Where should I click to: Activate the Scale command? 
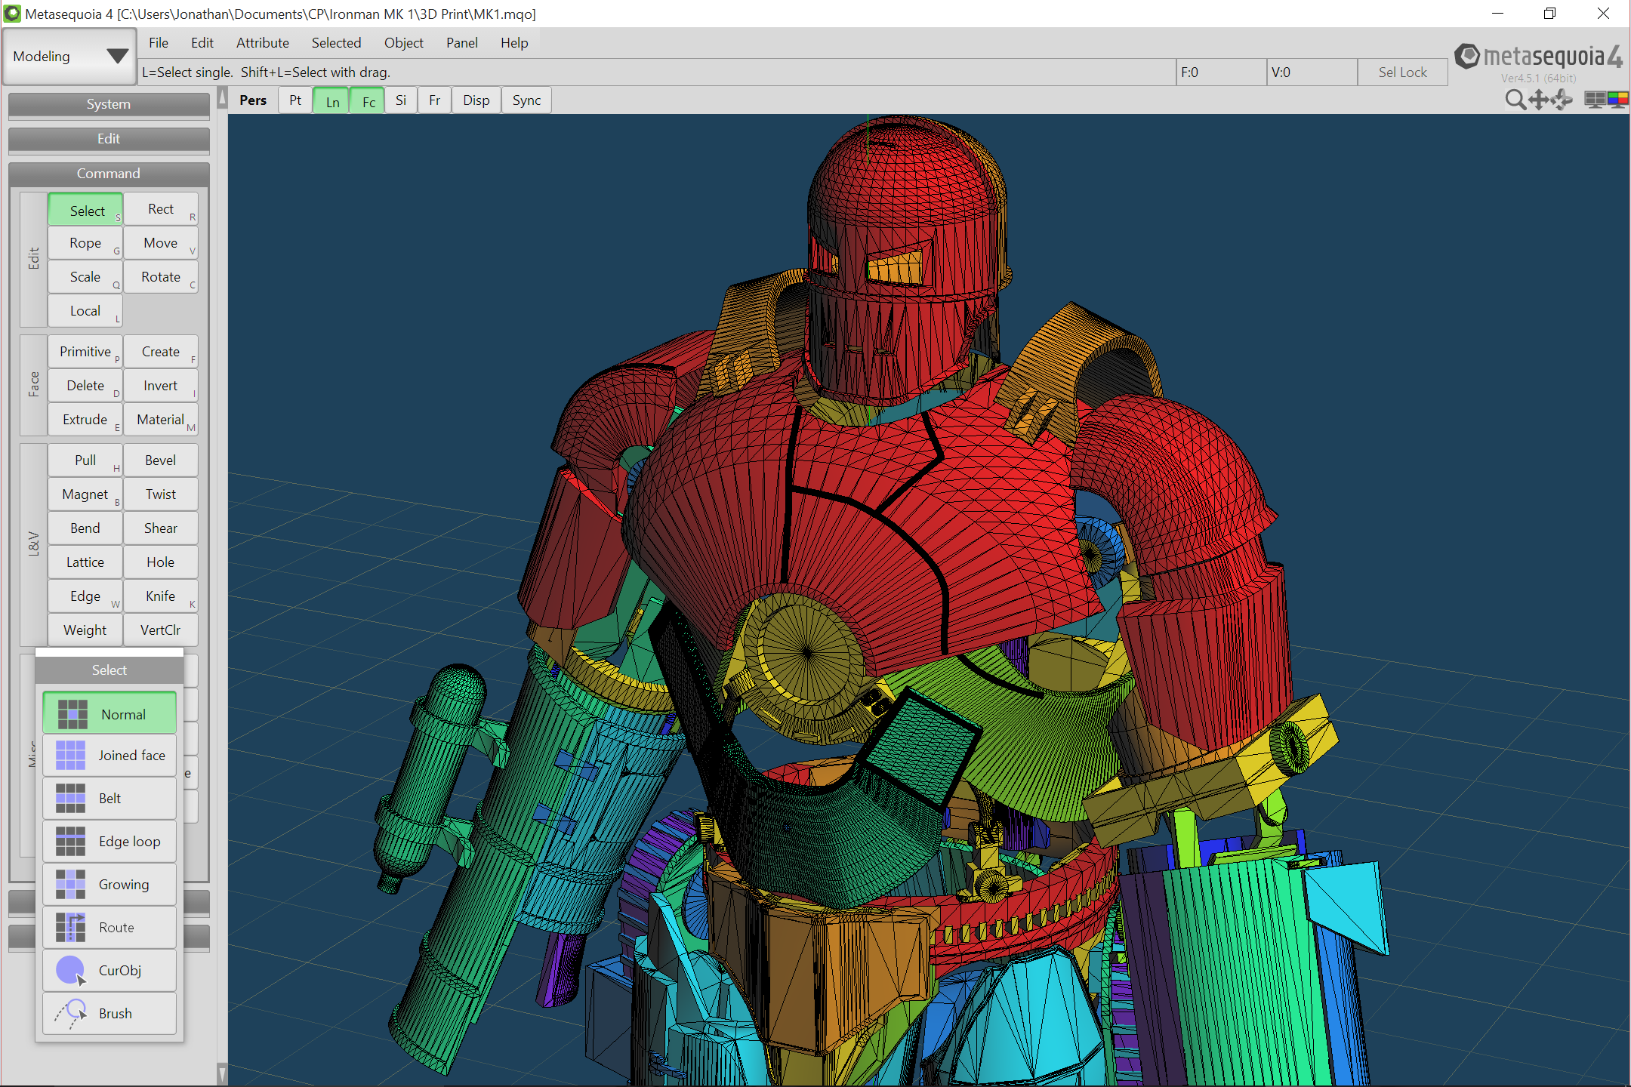pos(85,277)
